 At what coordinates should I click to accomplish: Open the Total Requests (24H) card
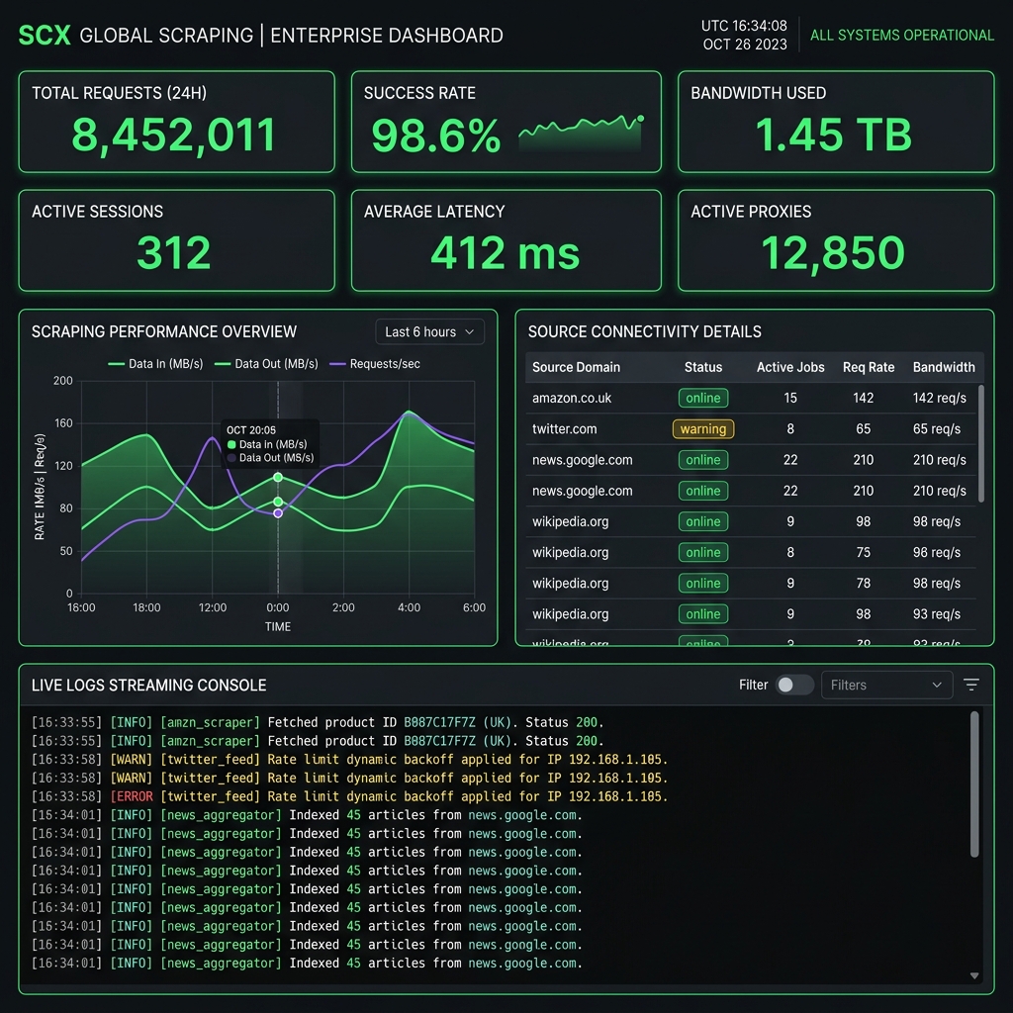click(176, 122)
